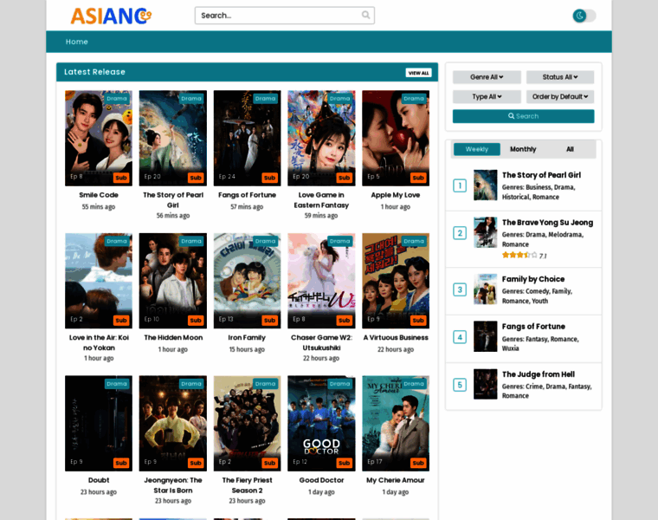
Task: Open Love Game in Eastern Fantasy poster
Action: point(321,138)
